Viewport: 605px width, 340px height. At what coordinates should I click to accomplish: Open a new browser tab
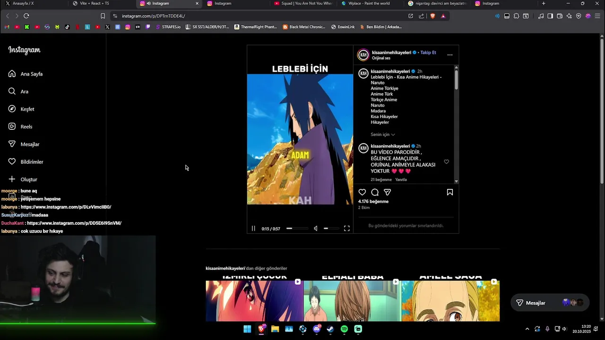tap(544, 3)
